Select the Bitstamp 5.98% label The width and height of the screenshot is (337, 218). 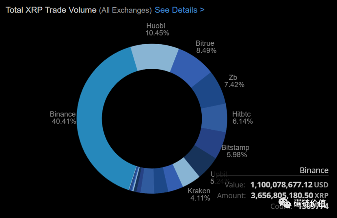click(235, 151)
